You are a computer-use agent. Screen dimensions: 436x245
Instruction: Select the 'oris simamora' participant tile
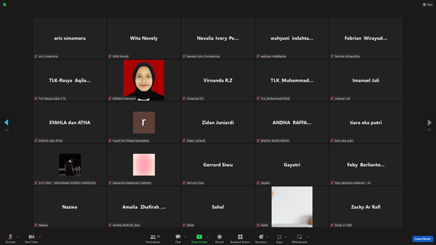pos(69,38)
